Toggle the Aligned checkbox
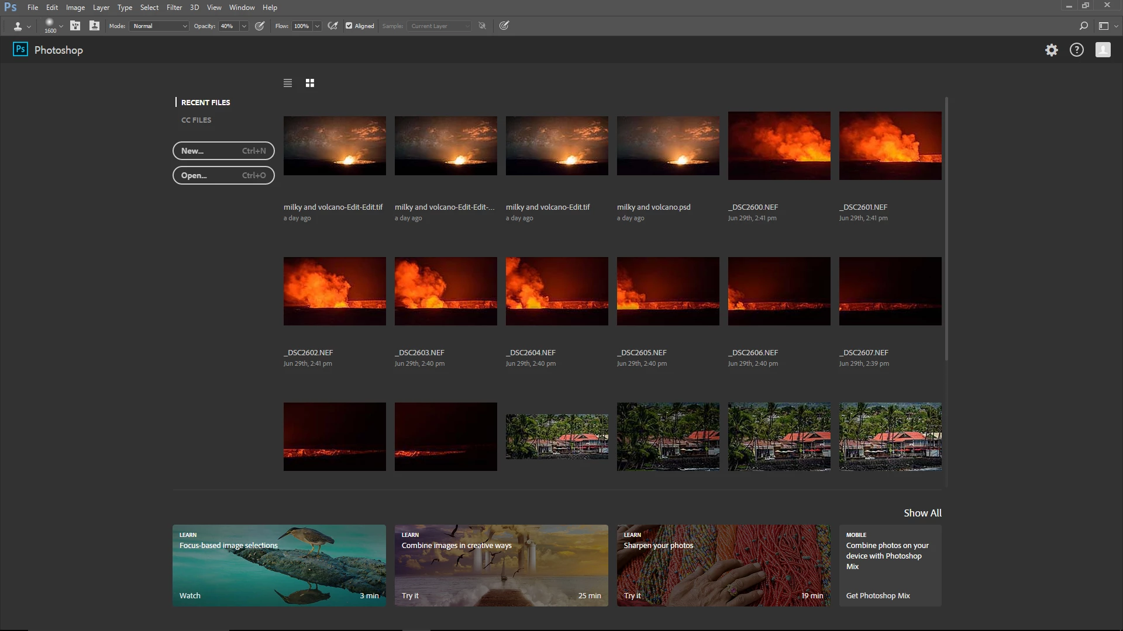The height and width of the screenshot is (631, 1123). tap(349, 26)
